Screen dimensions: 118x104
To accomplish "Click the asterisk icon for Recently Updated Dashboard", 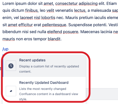I will (x=11, y=91).
